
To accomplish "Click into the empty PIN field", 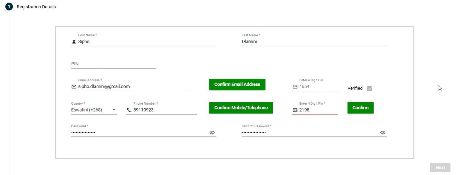I will [x=113, y=64].
